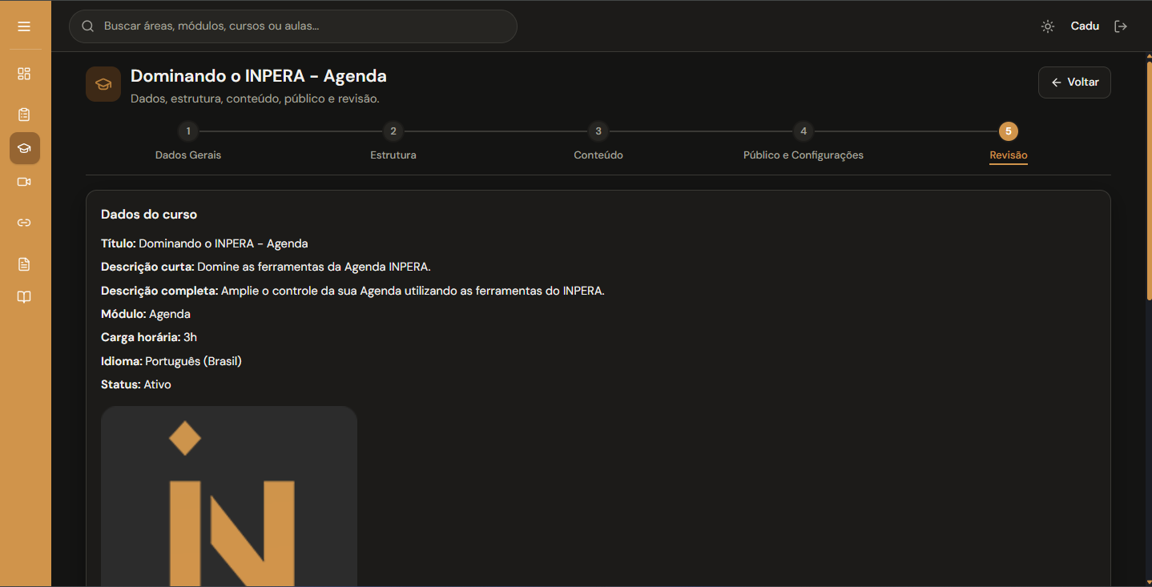The height and width of the screenshot is (587, 1152).
Task: Open the dashboard grid icon in the sidebar
Action: tap(24, 74)
